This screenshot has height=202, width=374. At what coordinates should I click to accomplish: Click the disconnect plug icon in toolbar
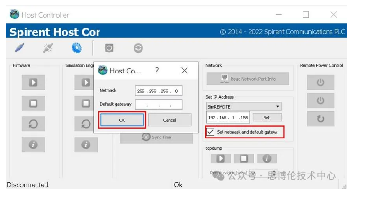click(48, 48)
